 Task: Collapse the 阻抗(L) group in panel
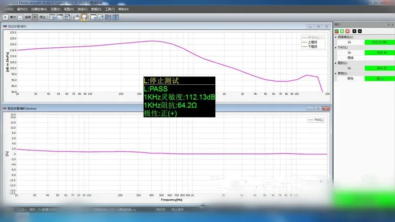pos(336,63)
